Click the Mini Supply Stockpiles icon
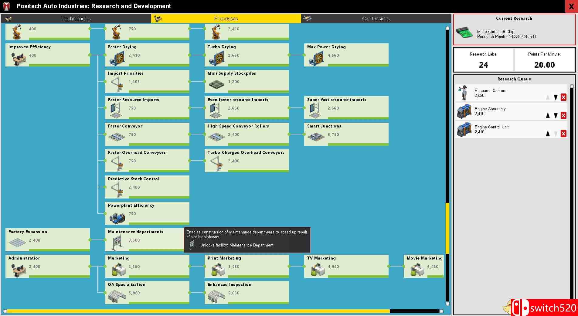 click(216, 84)
